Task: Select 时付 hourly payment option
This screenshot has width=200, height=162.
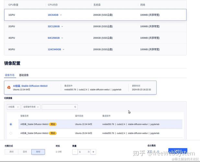Action: 38,152
